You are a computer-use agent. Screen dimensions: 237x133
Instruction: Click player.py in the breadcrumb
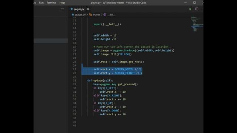pos(80,15)
